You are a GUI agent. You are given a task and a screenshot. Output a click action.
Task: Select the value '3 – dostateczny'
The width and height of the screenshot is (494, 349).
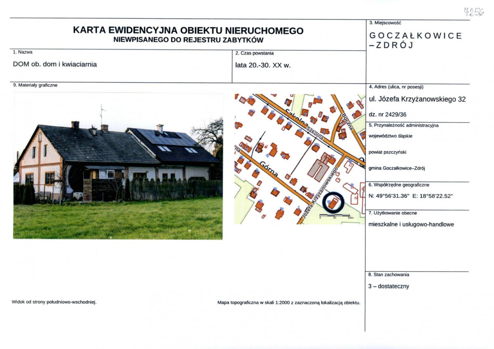389,286
